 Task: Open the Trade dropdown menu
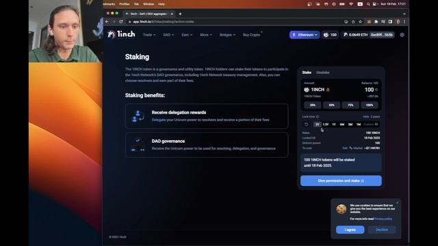(149, 35)
